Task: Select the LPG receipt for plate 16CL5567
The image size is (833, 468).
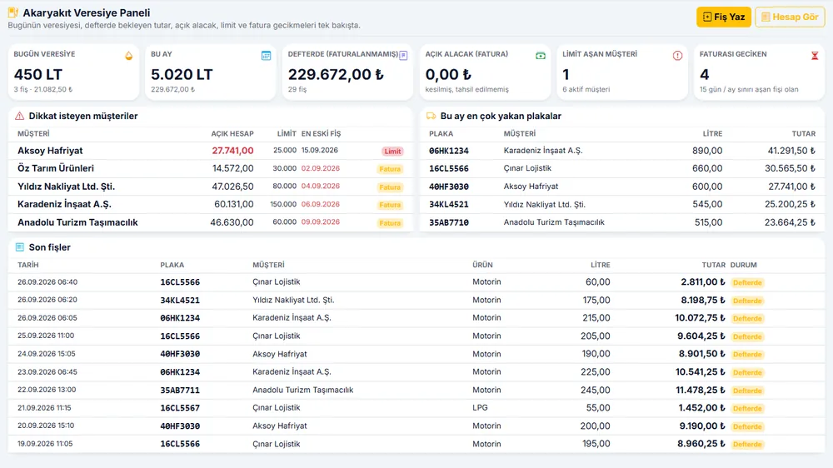Action: pyautogui.click(x=416, y=408)
